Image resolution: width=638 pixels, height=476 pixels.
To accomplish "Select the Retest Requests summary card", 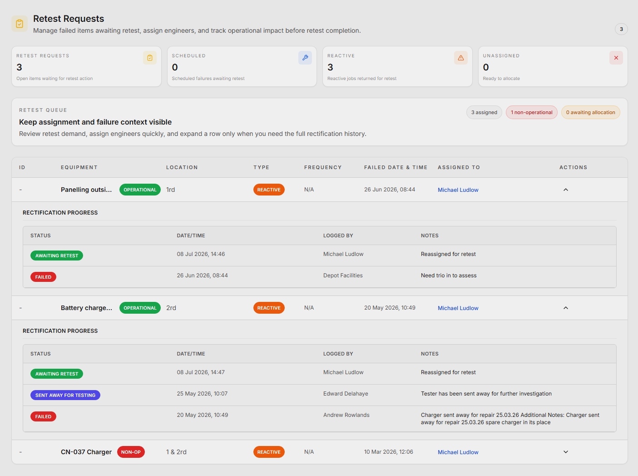I will tap(86, 66).
